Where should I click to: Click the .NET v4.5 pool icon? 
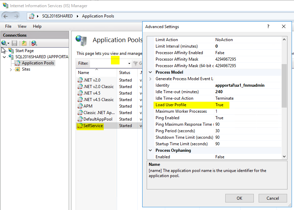80,93
